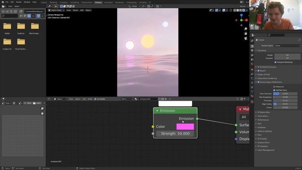
Task: Click the file path field in file browser
Action: click(x=34, y=11)
